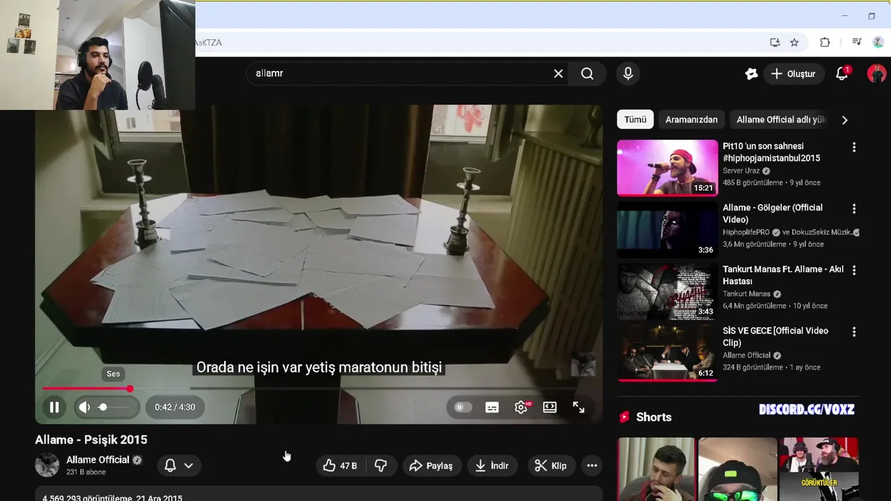Adjust the volume slider knob
This screenshot has height=501, width=891.
pos(103,407)
